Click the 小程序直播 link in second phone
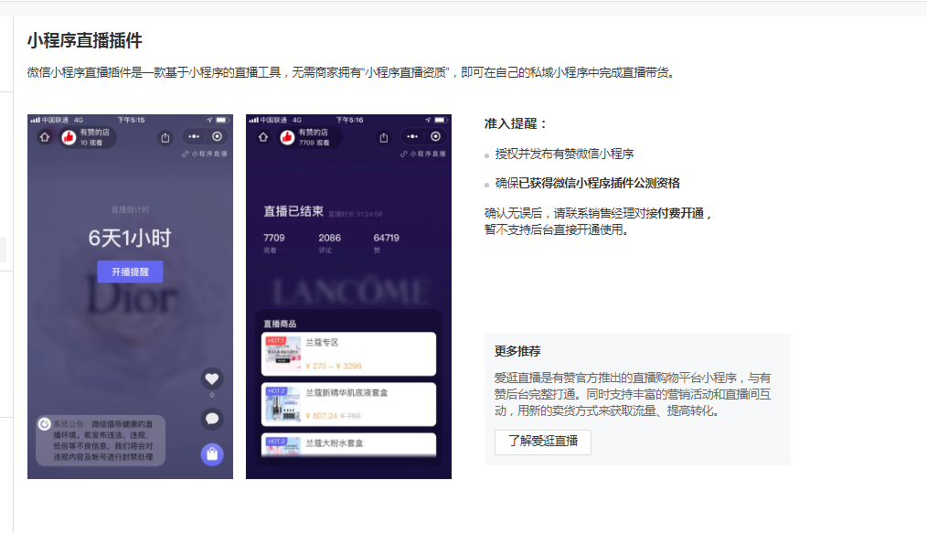 point(423,154)
